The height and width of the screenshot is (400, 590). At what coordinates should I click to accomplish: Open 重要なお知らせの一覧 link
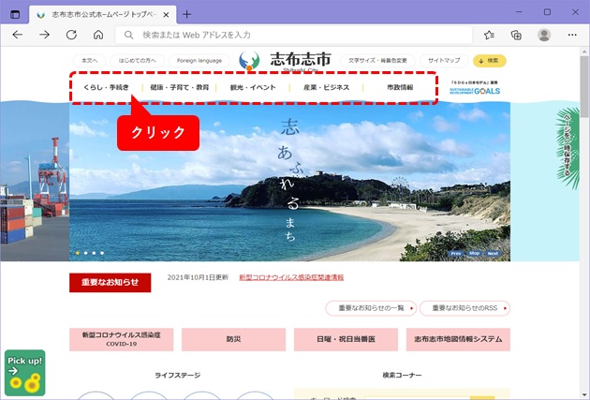[371, 308]
